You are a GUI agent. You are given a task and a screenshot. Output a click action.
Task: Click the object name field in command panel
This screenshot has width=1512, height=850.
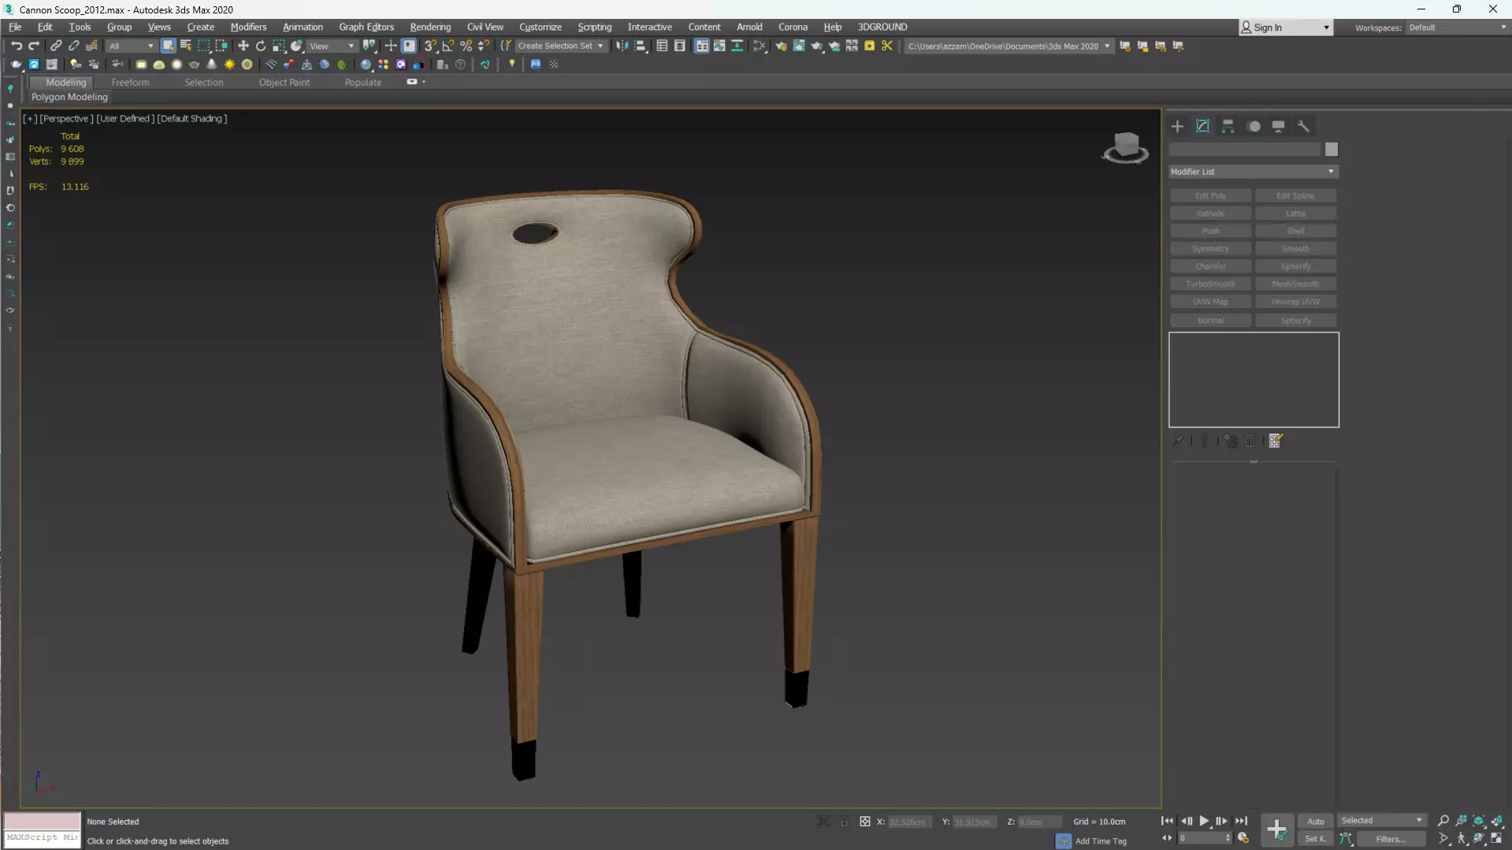(1244, 150)
